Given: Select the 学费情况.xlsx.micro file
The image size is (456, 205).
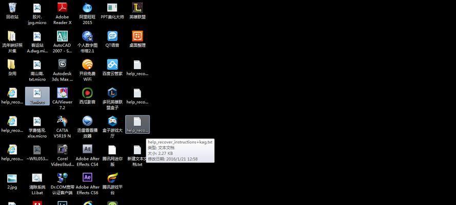Looking at the screenshot, I should (x=37, y=127).
